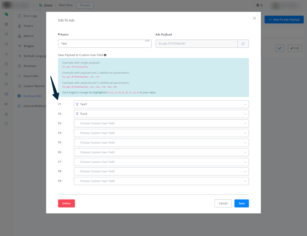Choose a custom user field for P3

coord(161,123)
